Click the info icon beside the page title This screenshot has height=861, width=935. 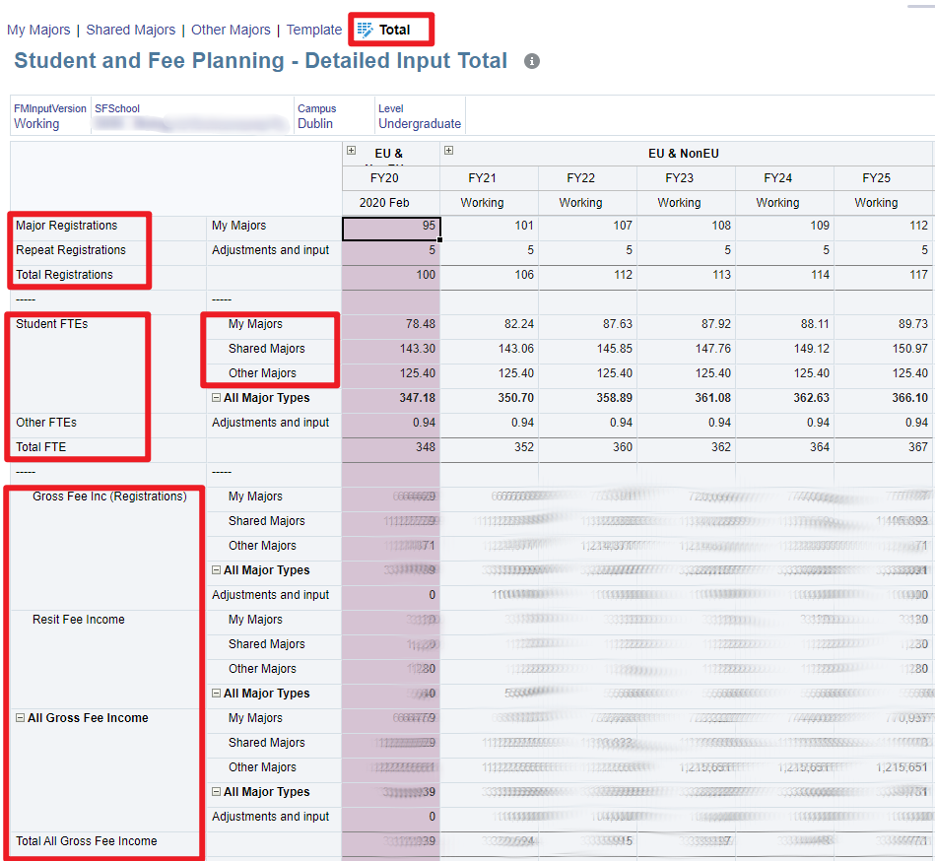pyautogui.click(x=532, y=61)
